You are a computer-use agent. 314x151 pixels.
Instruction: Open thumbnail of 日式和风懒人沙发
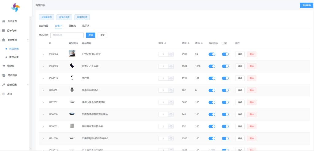pos(72,53)
